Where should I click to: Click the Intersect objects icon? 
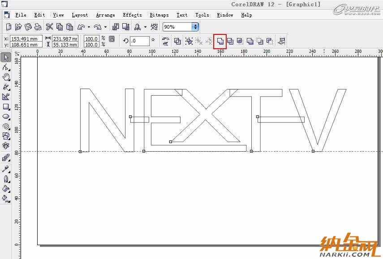[x=240, y=41]
